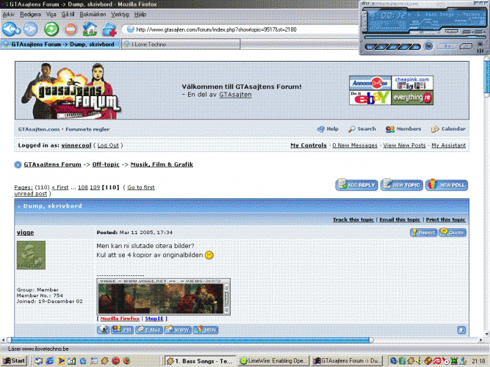Viewport: 490px width, 367px height.
Task: Open the Hjälp menu
Action: point(140,15)
